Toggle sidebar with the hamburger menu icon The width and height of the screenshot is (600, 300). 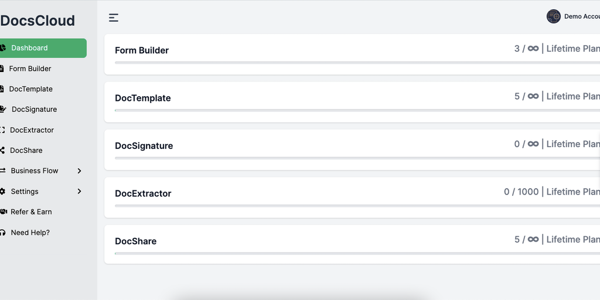tap(114, 18)
